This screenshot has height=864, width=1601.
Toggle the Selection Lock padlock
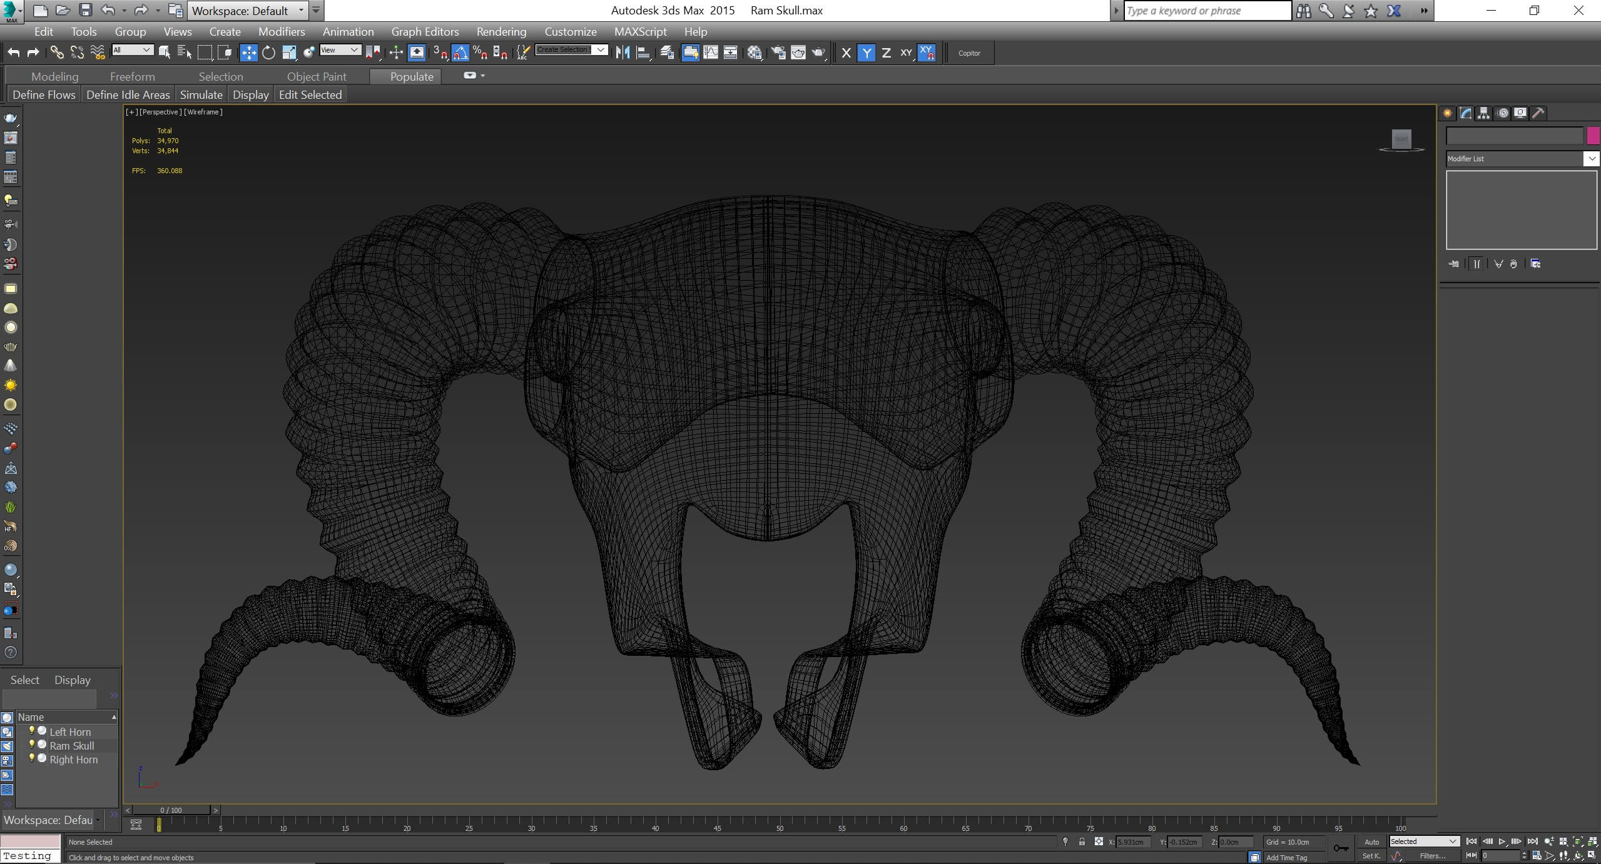coord(1082,841)
